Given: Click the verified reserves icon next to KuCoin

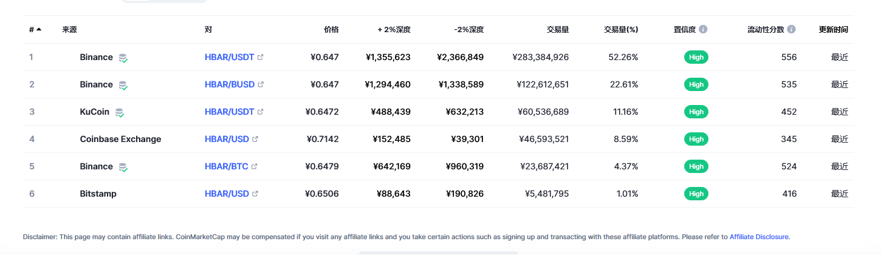Looking at the screenshot, I should pos(120,112).
